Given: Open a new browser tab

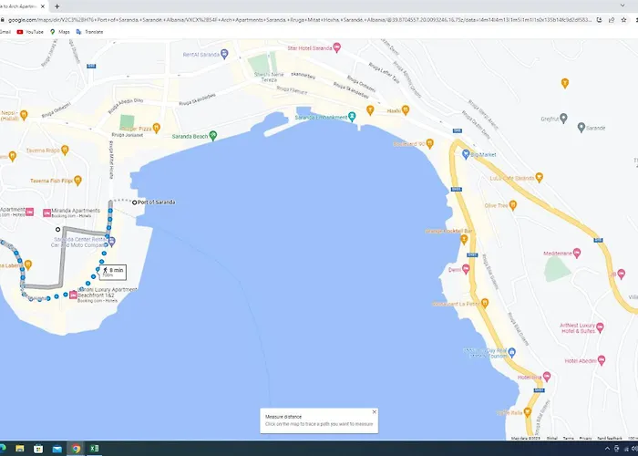Looking at the screenshot, I should click(57, 5).
